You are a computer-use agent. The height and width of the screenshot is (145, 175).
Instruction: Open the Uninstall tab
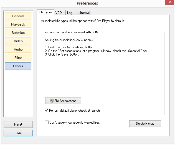[x=84, y=12]
